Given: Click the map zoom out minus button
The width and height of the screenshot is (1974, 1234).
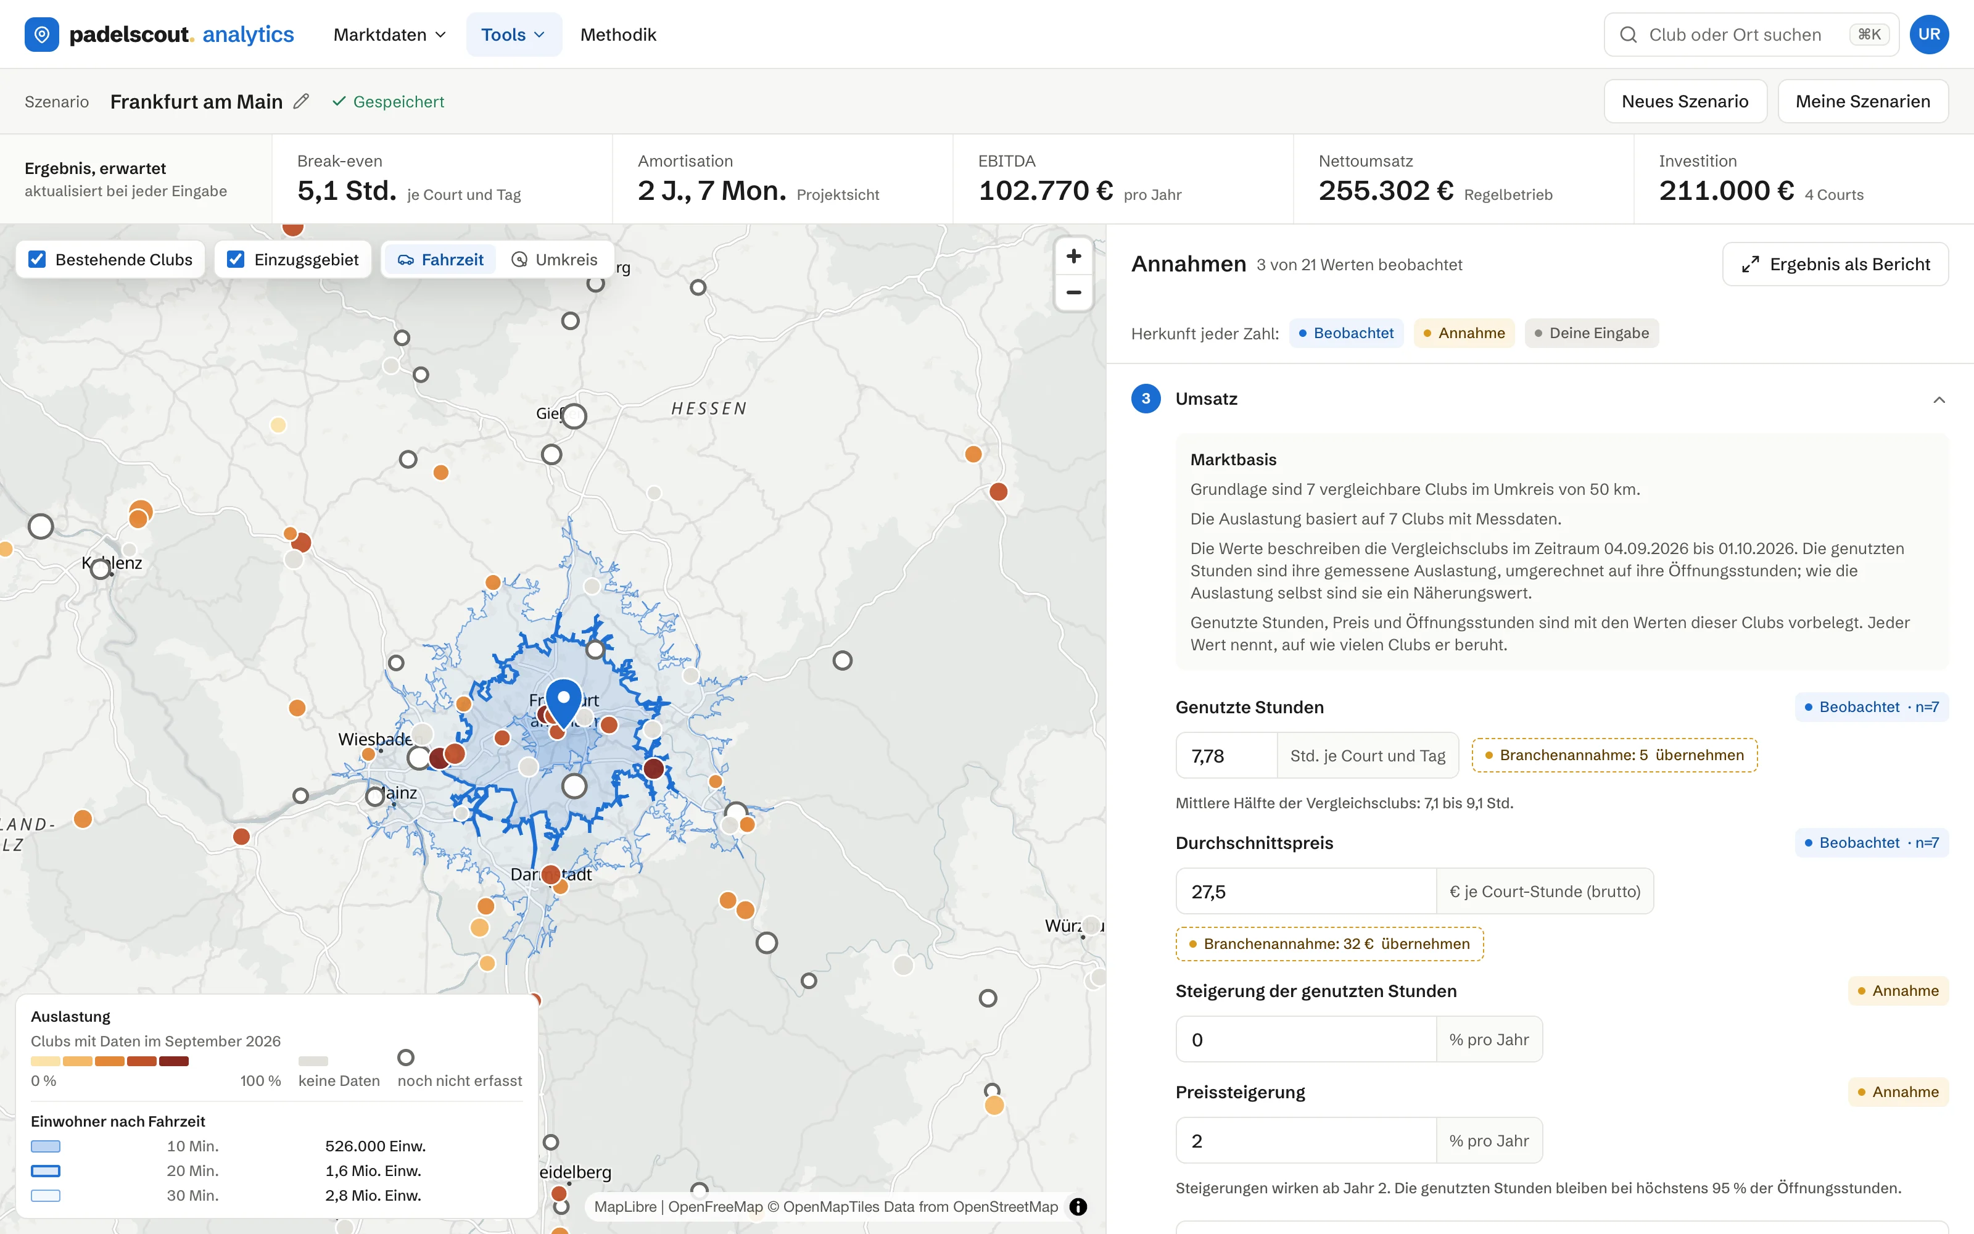Looking at the screenshot, I should pos(1073,292).
